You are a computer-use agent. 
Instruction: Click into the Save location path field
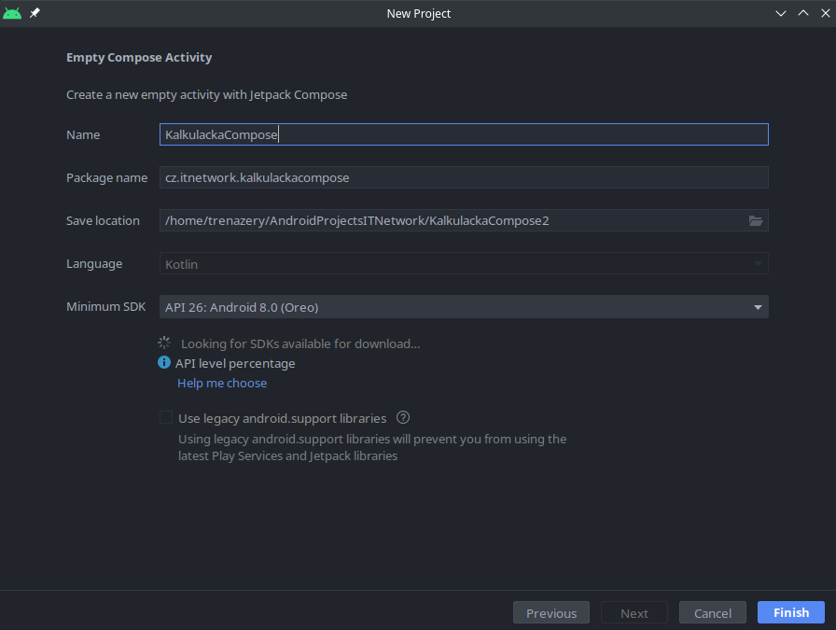point(448,221)
